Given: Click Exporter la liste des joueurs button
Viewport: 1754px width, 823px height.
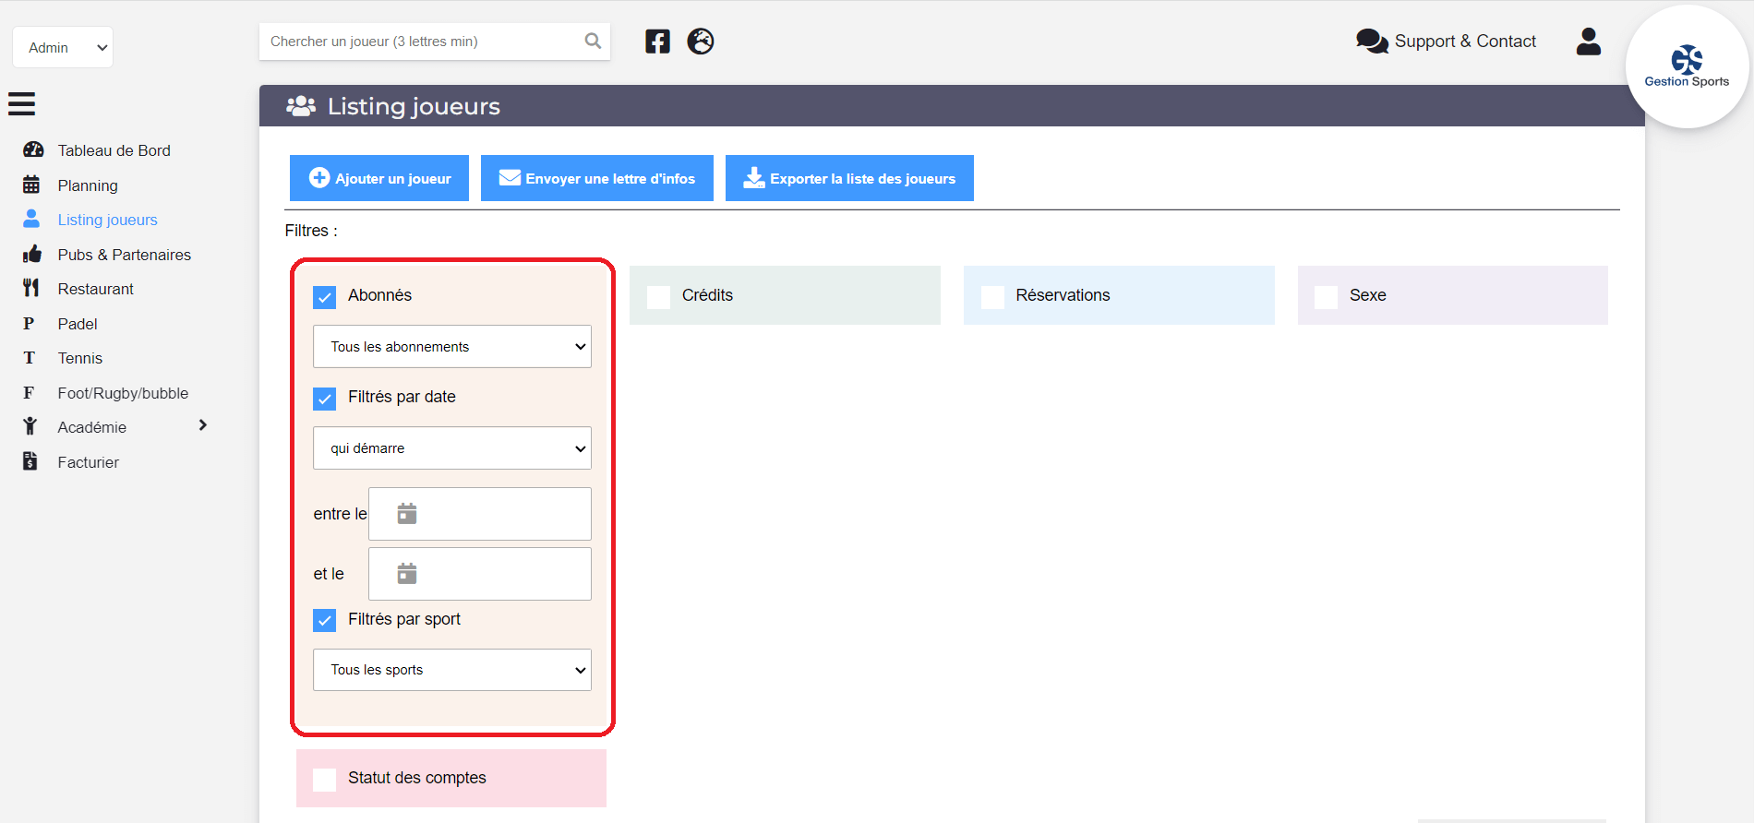Looking at the screenshot, I should [x=849, y=178].
